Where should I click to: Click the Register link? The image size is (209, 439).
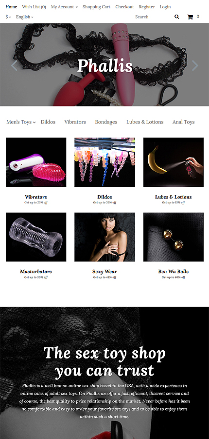pyautogui.click(x=147, y=7)
